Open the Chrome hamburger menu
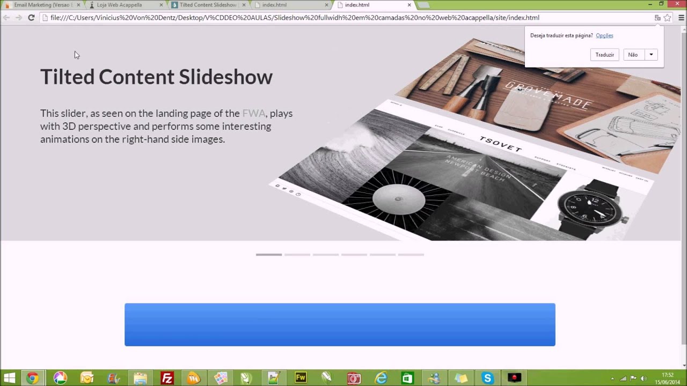The image size is (687, 386). point(681,18)
